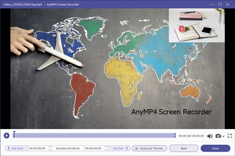Click the Back button

pyautogui.click(x=184, y=148)
